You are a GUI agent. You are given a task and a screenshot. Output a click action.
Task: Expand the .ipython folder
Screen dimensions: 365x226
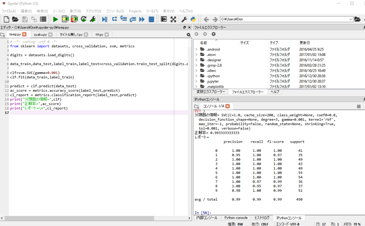click(x=196, y=76)
